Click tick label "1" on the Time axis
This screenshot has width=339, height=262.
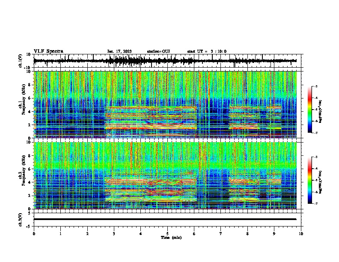(x=60, y=234)
